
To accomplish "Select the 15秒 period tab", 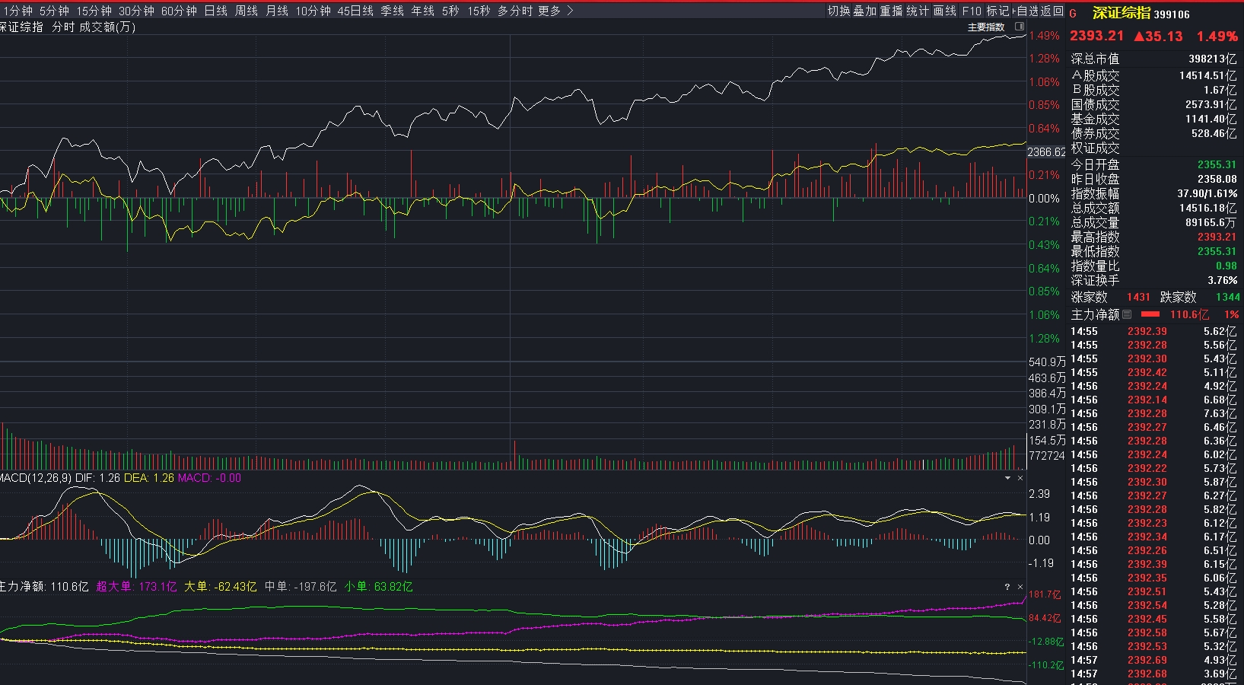I will (479, 11).
